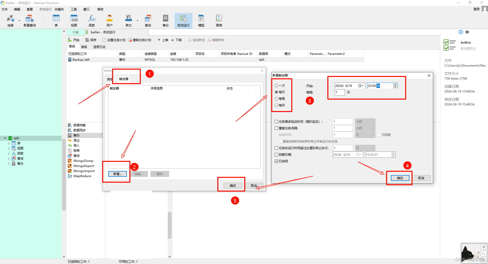Select the Import (导入) job type
Viewport: 488px width, 264px height.
(x=74, y=145)
